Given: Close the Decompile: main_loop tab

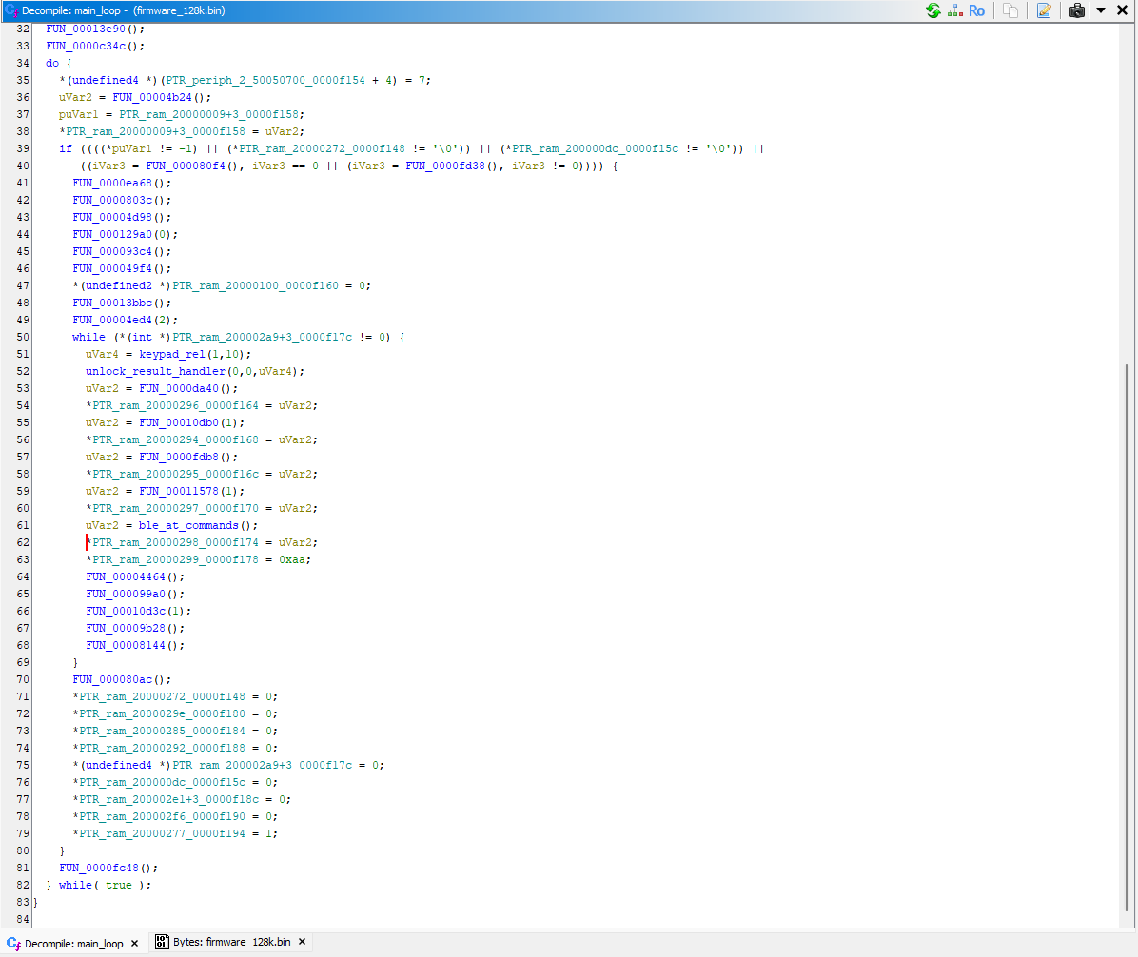Looking at the screenshot, I should pos(134,943).
